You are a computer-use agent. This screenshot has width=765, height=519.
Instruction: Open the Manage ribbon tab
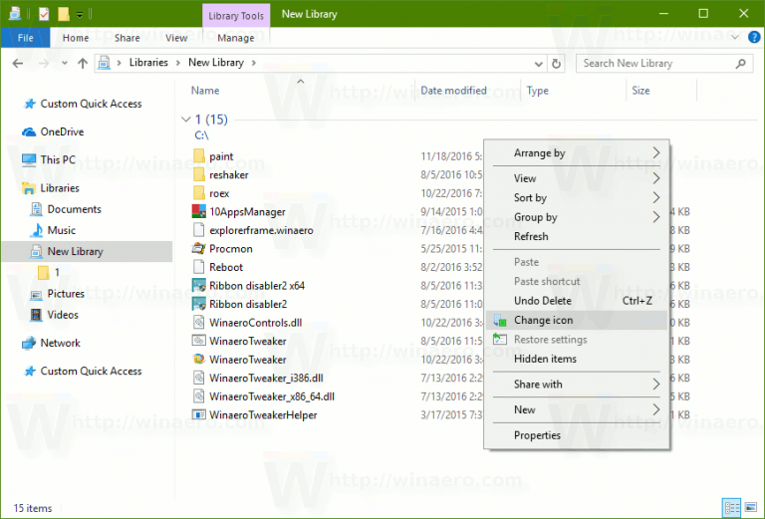pyautogui.click(x=236, y=38)
